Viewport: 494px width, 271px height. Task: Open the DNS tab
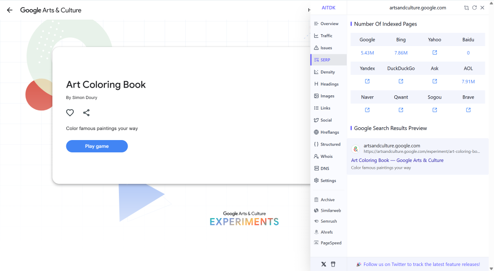(328, 168)
